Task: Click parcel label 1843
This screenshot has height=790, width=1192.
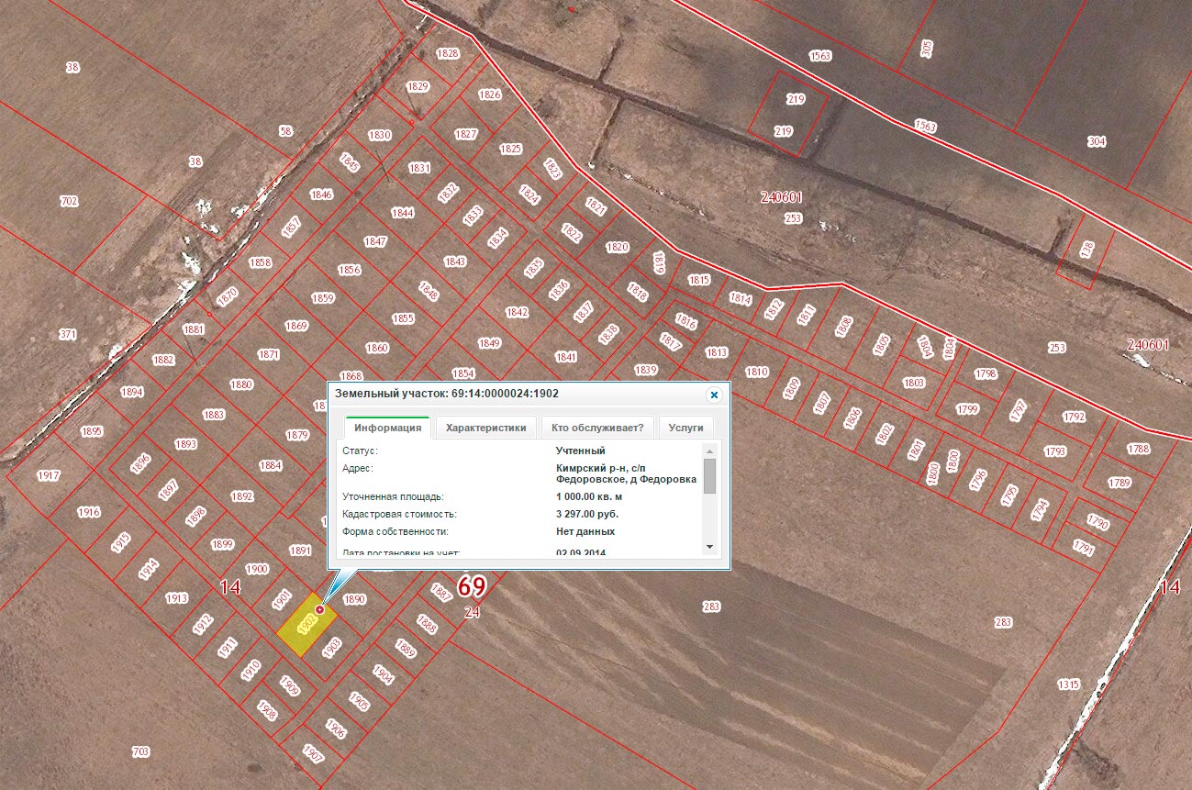Action: [455, 261]
